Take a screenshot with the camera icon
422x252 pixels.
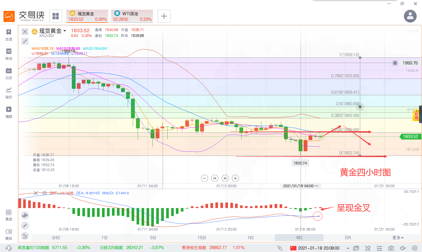point(391,248)
